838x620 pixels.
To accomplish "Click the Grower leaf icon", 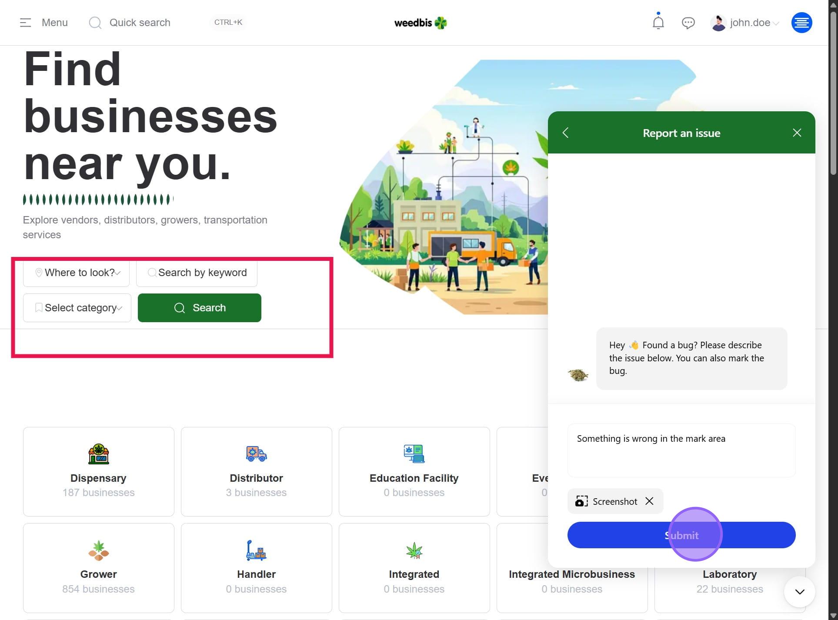I will (99, 550).
